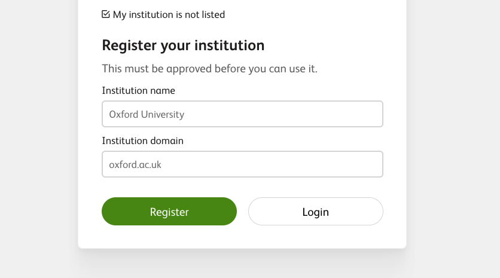Click the 'My institution is not listed' label text
Image resolution: width=500 pixels, height=278 pixels.
169,14
